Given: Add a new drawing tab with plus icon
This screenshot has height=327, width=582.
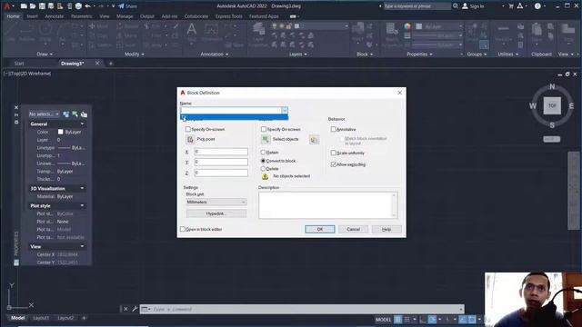Looking at the screenshot, I should 110,64.
